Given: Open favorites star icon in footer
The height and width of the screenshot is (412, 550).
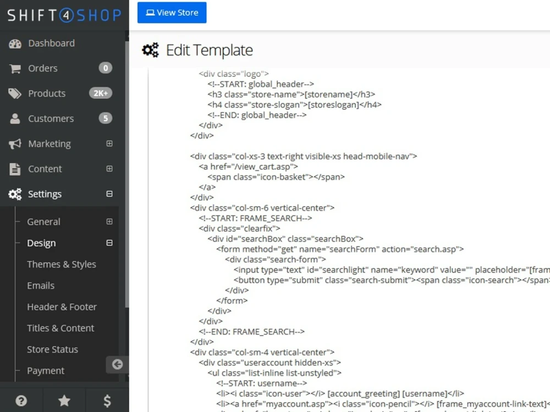Looking at the screenshot, I should (64, 400).
